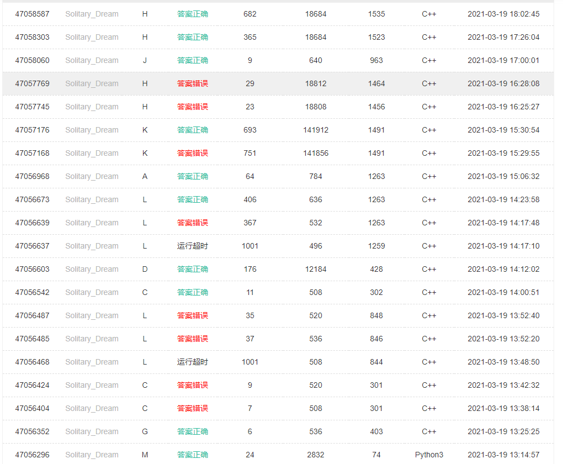Click timestamp 2021-03-19 17:26:04

click(503, 37)
